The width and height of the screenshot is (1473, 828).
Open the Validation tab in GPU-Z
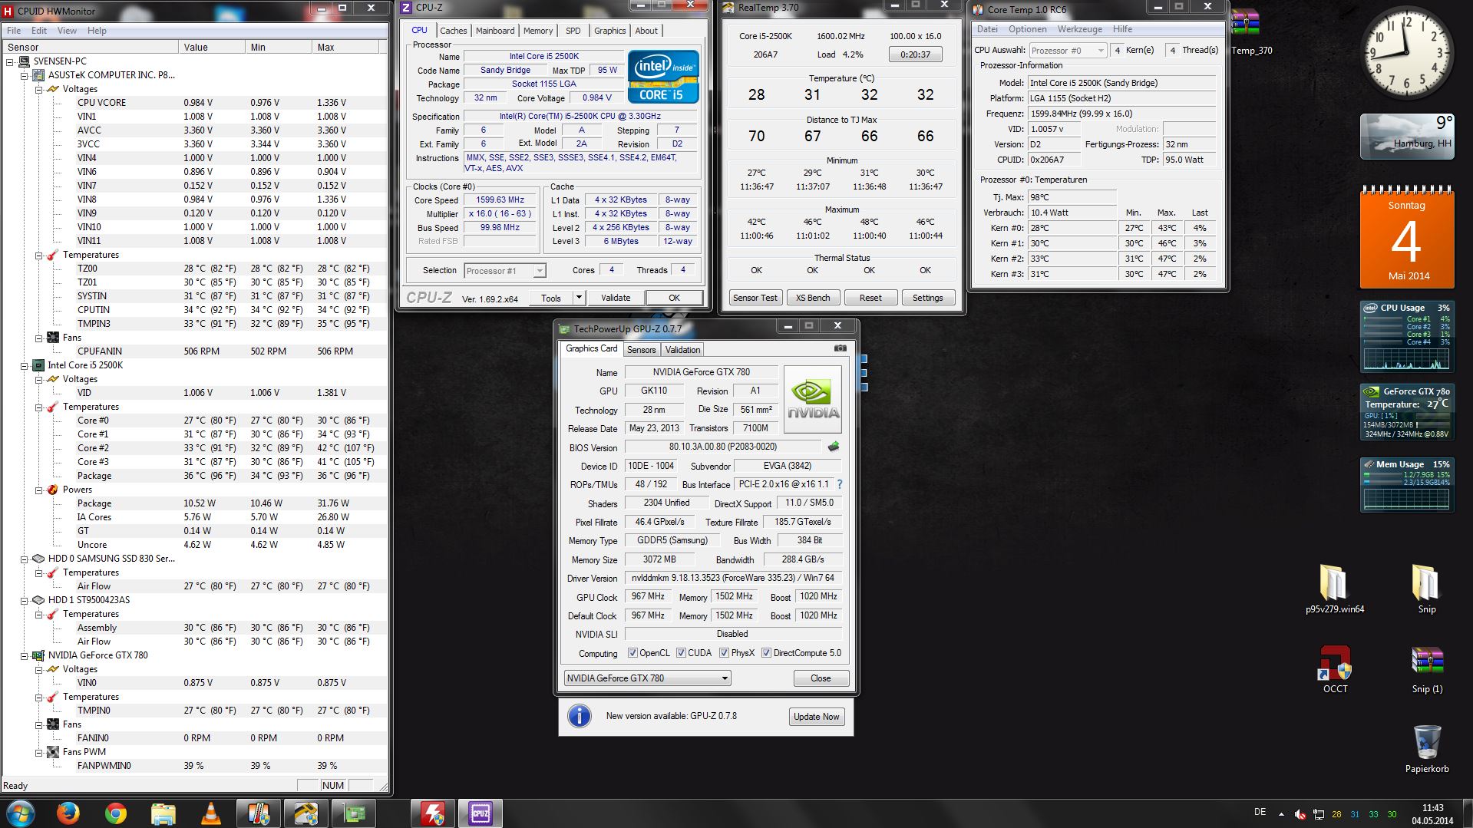coord(682,350)
